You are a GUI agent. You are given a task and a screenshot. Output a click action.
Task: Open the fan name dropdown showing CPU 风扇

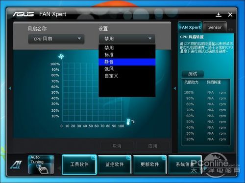tap(56, 39)
